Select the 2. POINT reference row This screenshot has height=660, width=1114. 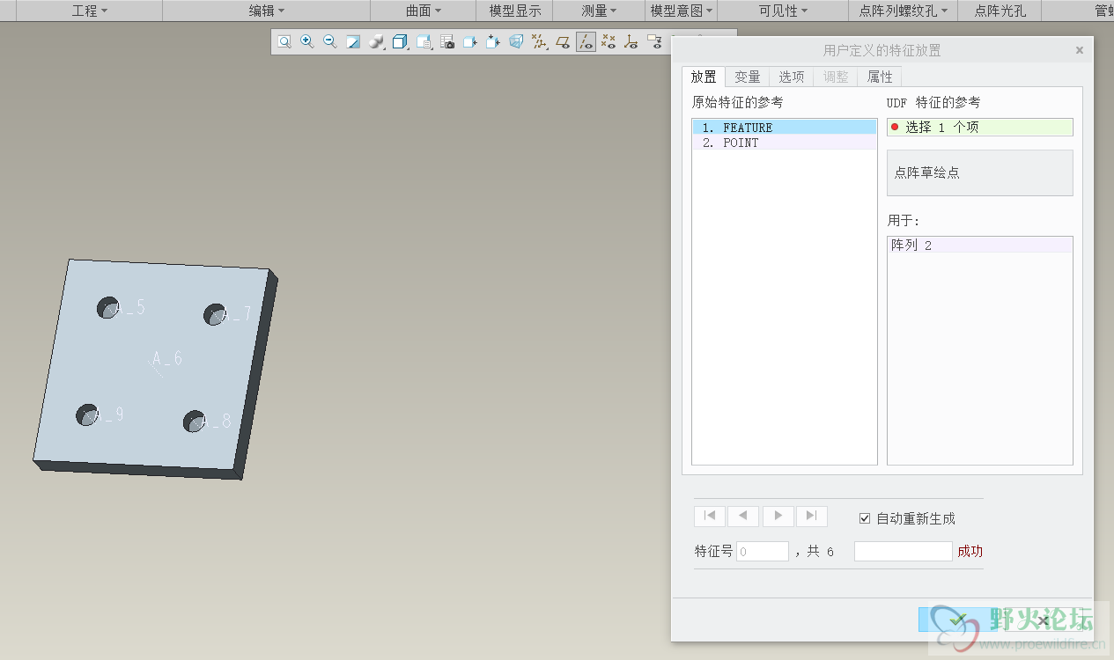click(785, 143)
